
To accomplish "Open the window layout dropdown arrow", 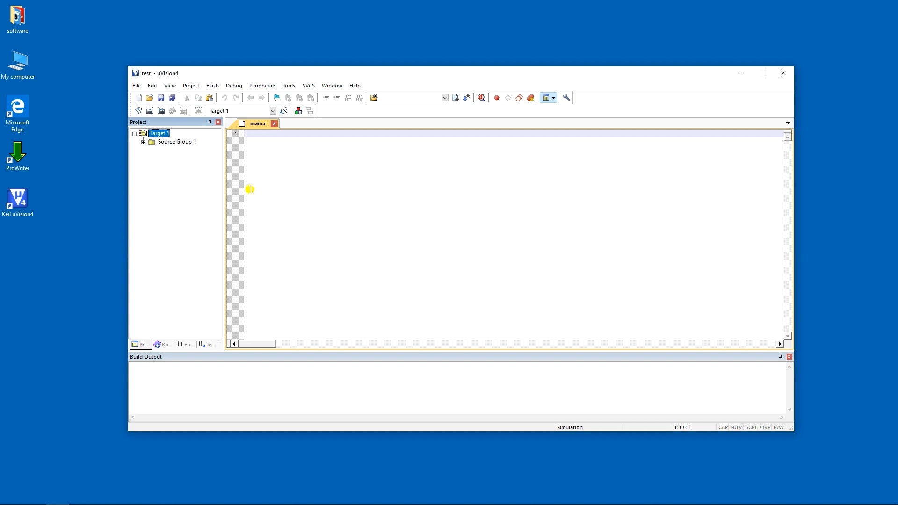I will (554, 98).
